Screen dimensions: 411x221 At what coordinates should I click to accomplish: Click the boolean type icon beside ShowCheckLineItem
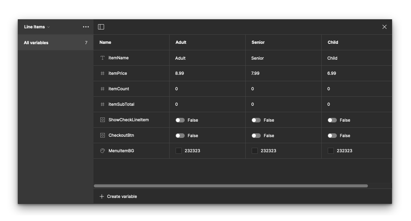[103, 120]
